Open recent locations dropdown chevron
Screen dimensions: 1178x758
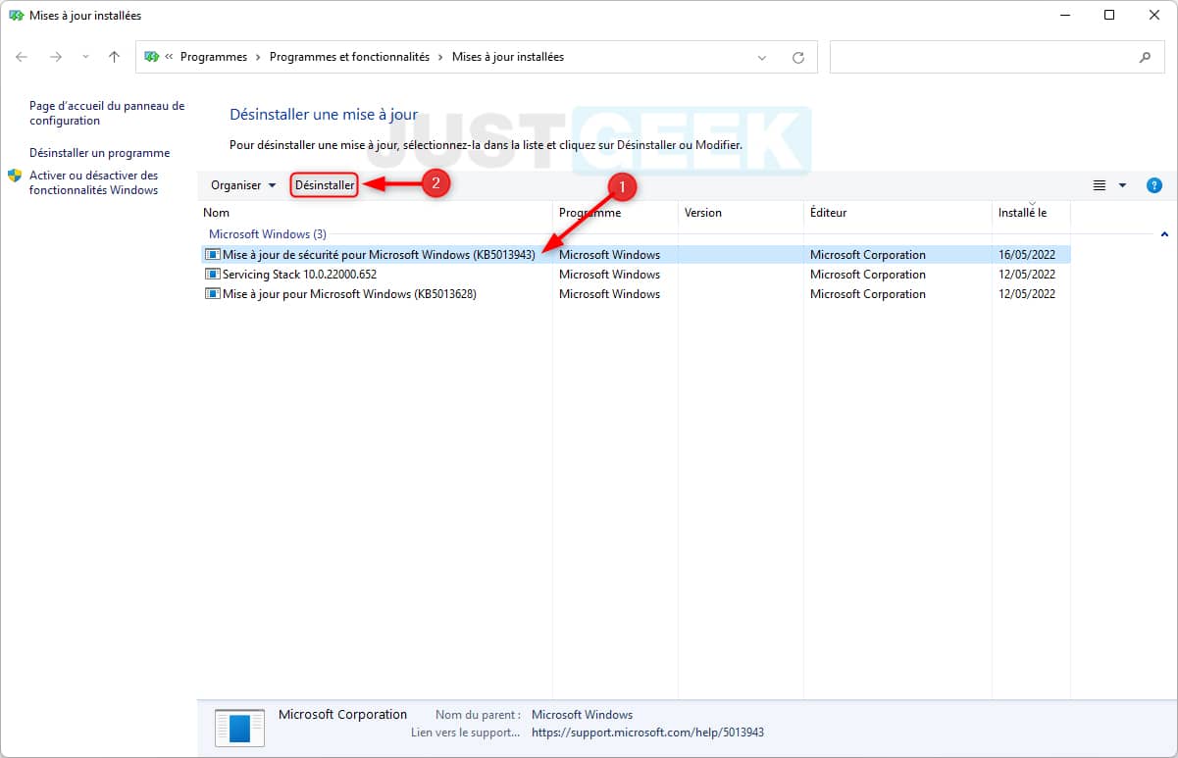coord(85,57)
